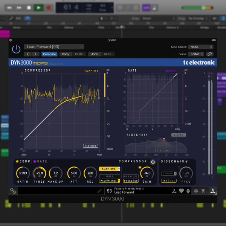Viewport: 226px width, 226px height.
Task: Click the plugin window close dot
Action: tap(11, 40)
